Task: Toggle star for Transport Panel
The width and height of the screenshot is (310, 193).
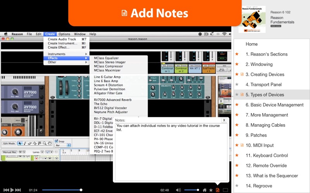Action: [237, 84]
